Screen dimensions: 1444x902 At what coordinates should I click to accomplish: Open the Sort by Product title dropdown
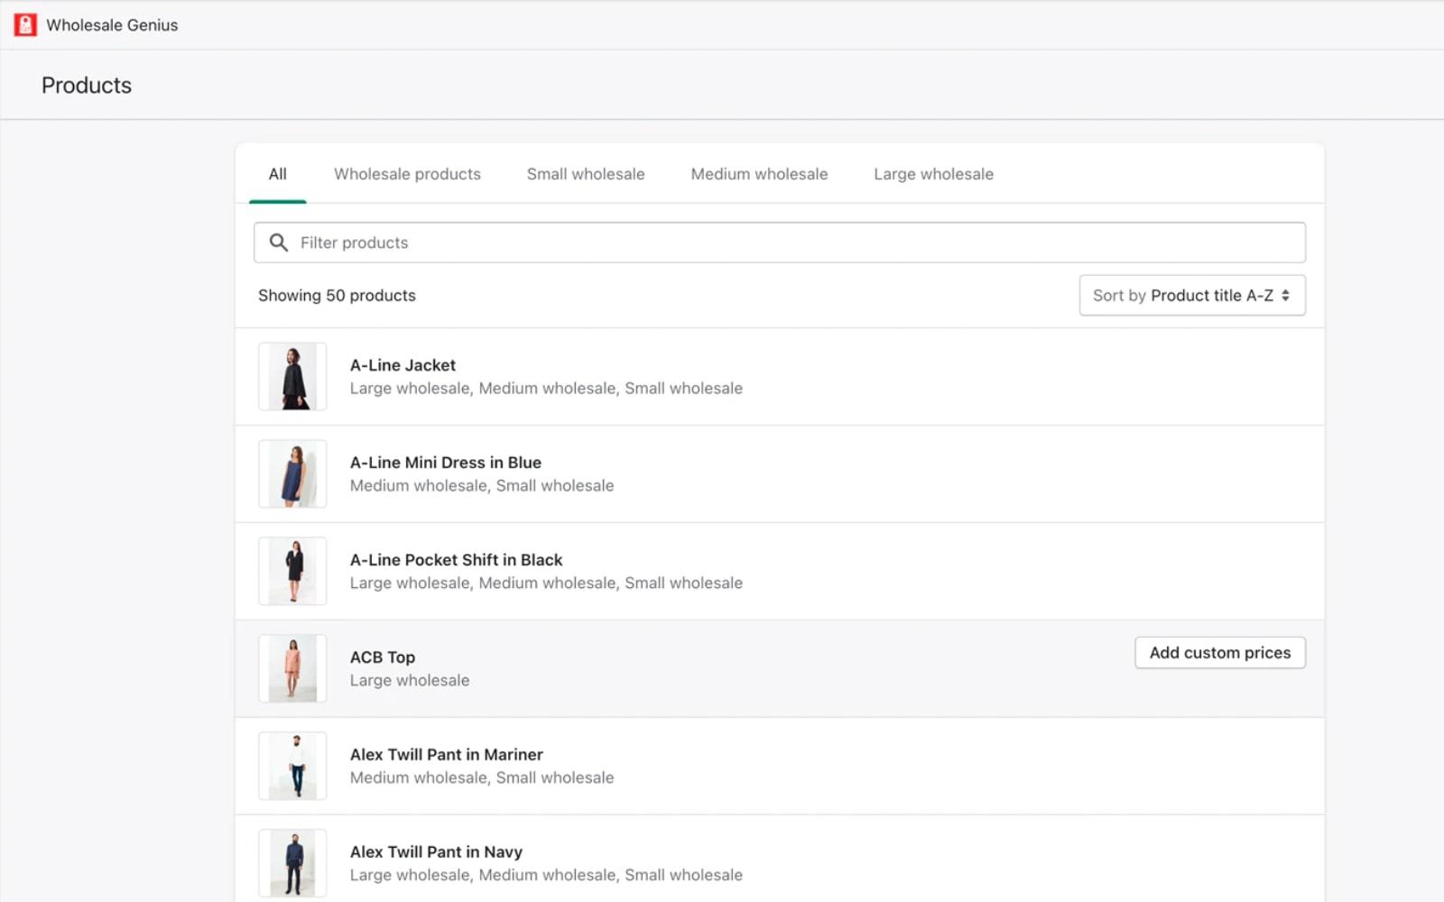pyautogui.click(x=1192, y=295)
